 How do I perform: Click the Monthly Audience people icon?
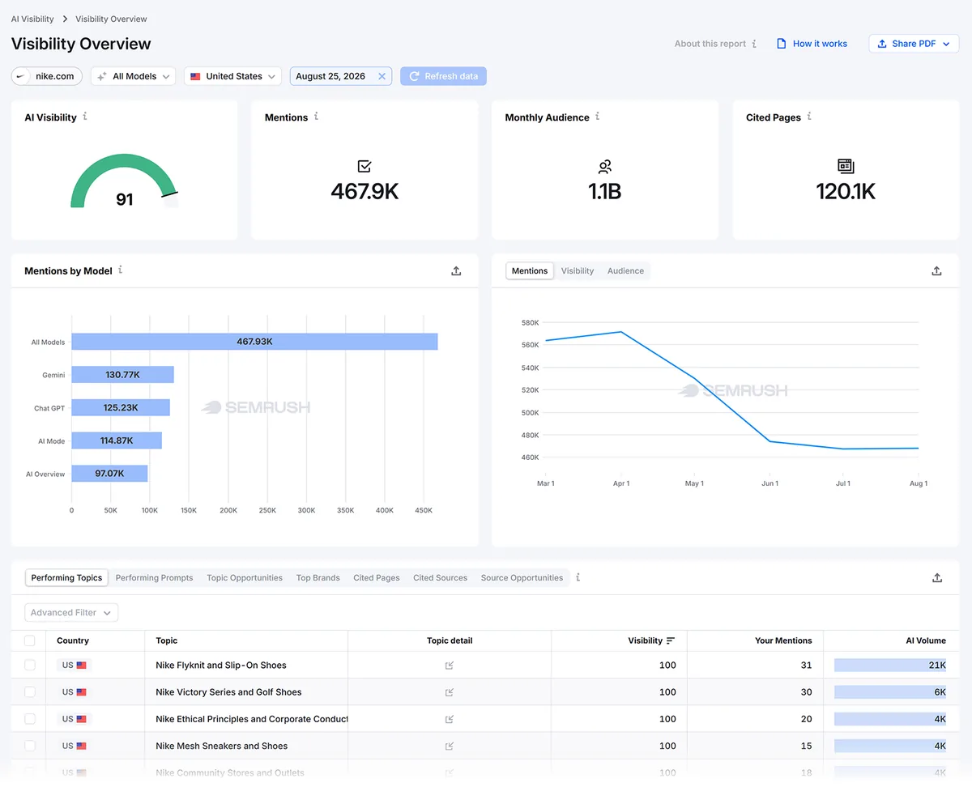pos(605,167)
